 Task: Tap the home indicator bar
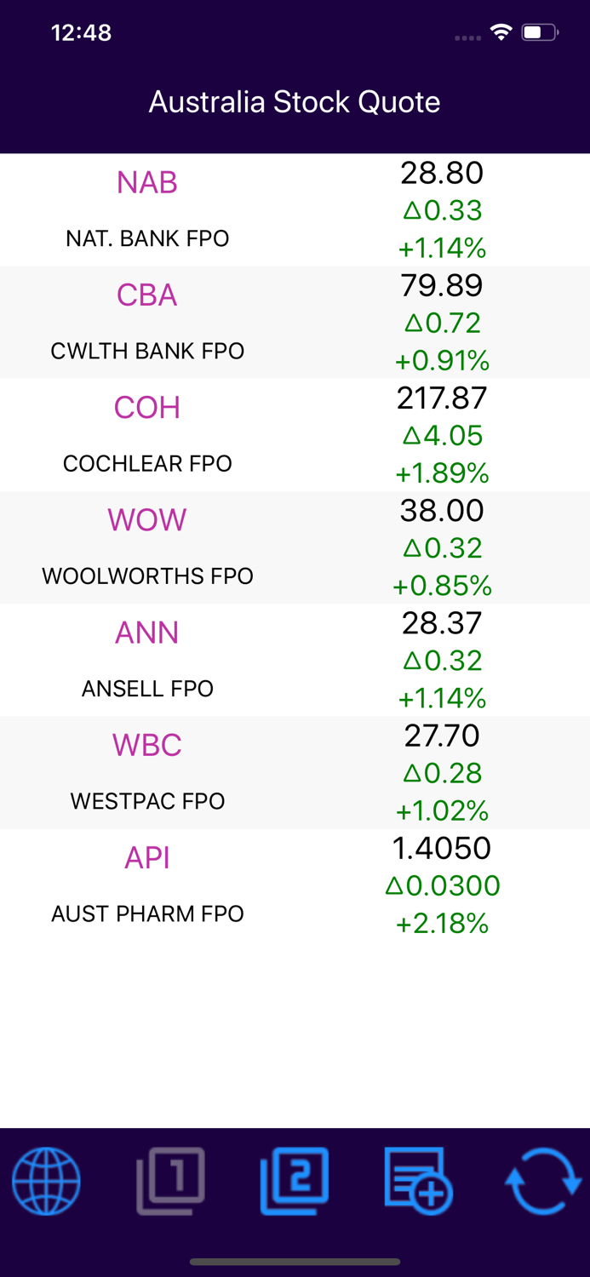295,1263
